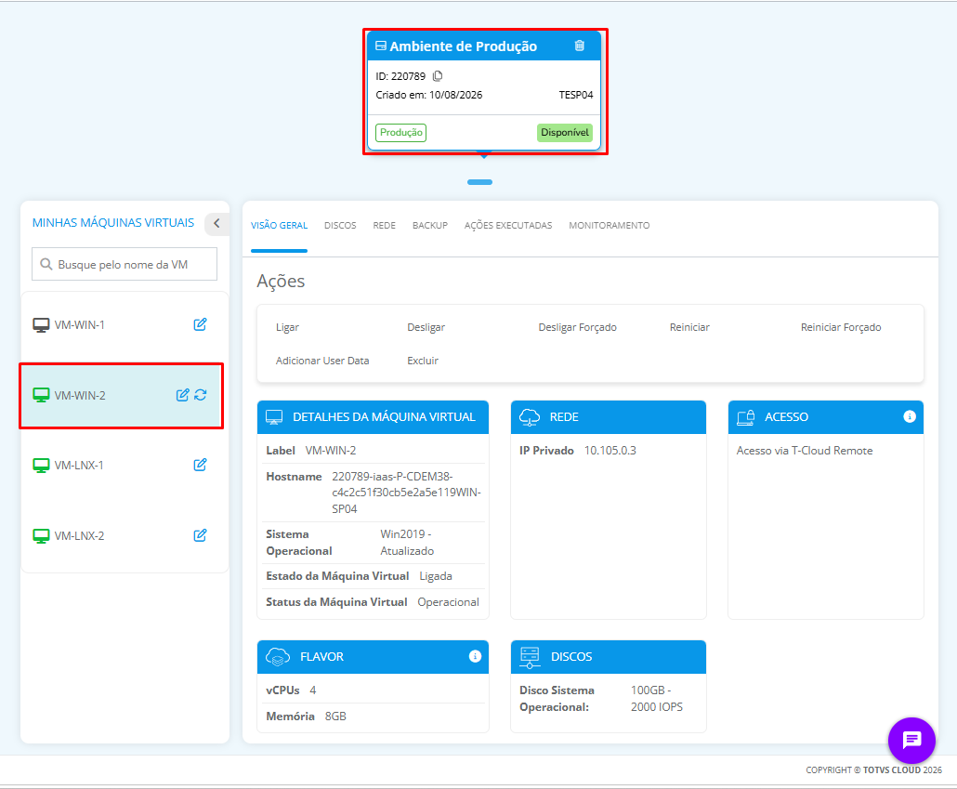
Task: Click the hostname value starting 220789-iaas
Action: [406, 493]
